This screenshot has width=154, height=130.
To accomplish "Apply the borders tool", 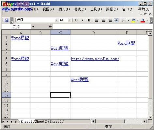I will pyautogui.click(x=124, y=20).
